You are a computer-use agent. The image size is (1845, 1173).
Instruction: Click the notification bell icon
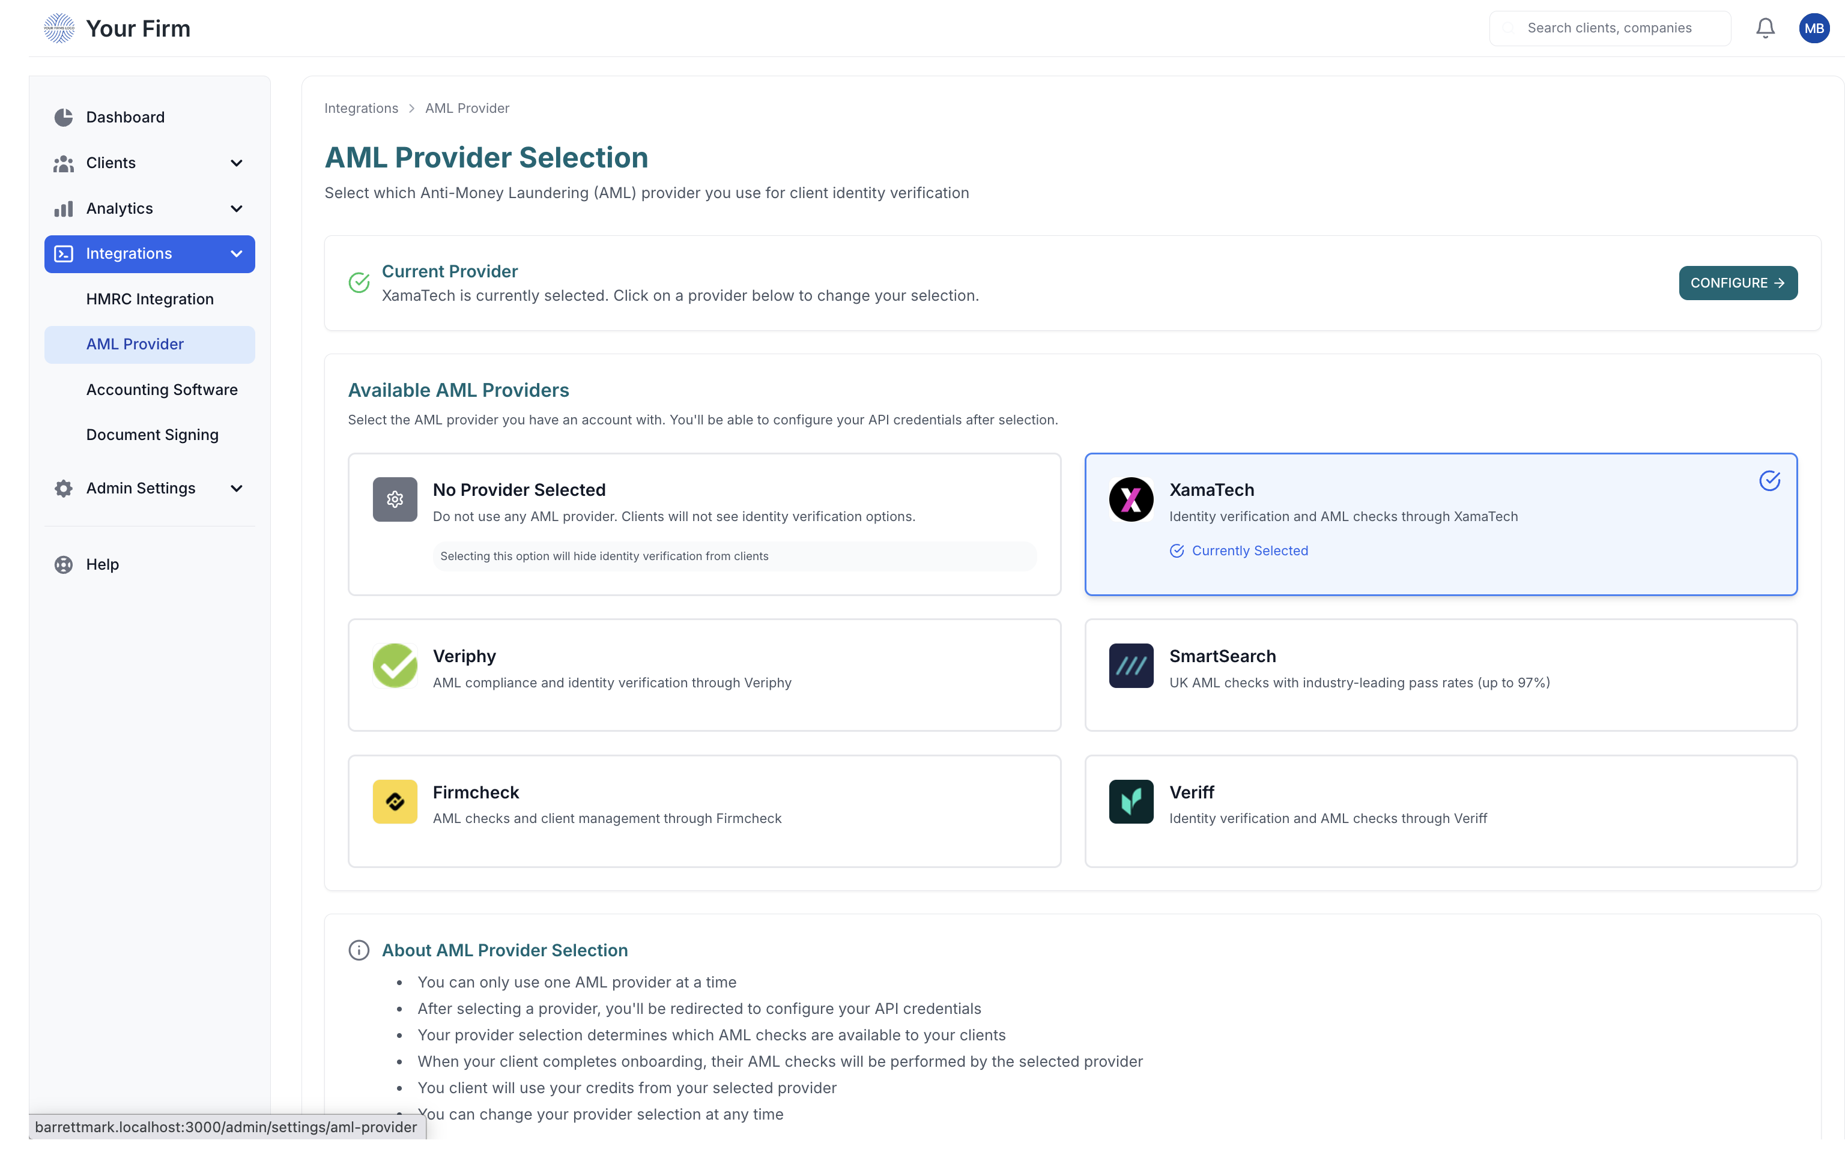click(1765, 28)
